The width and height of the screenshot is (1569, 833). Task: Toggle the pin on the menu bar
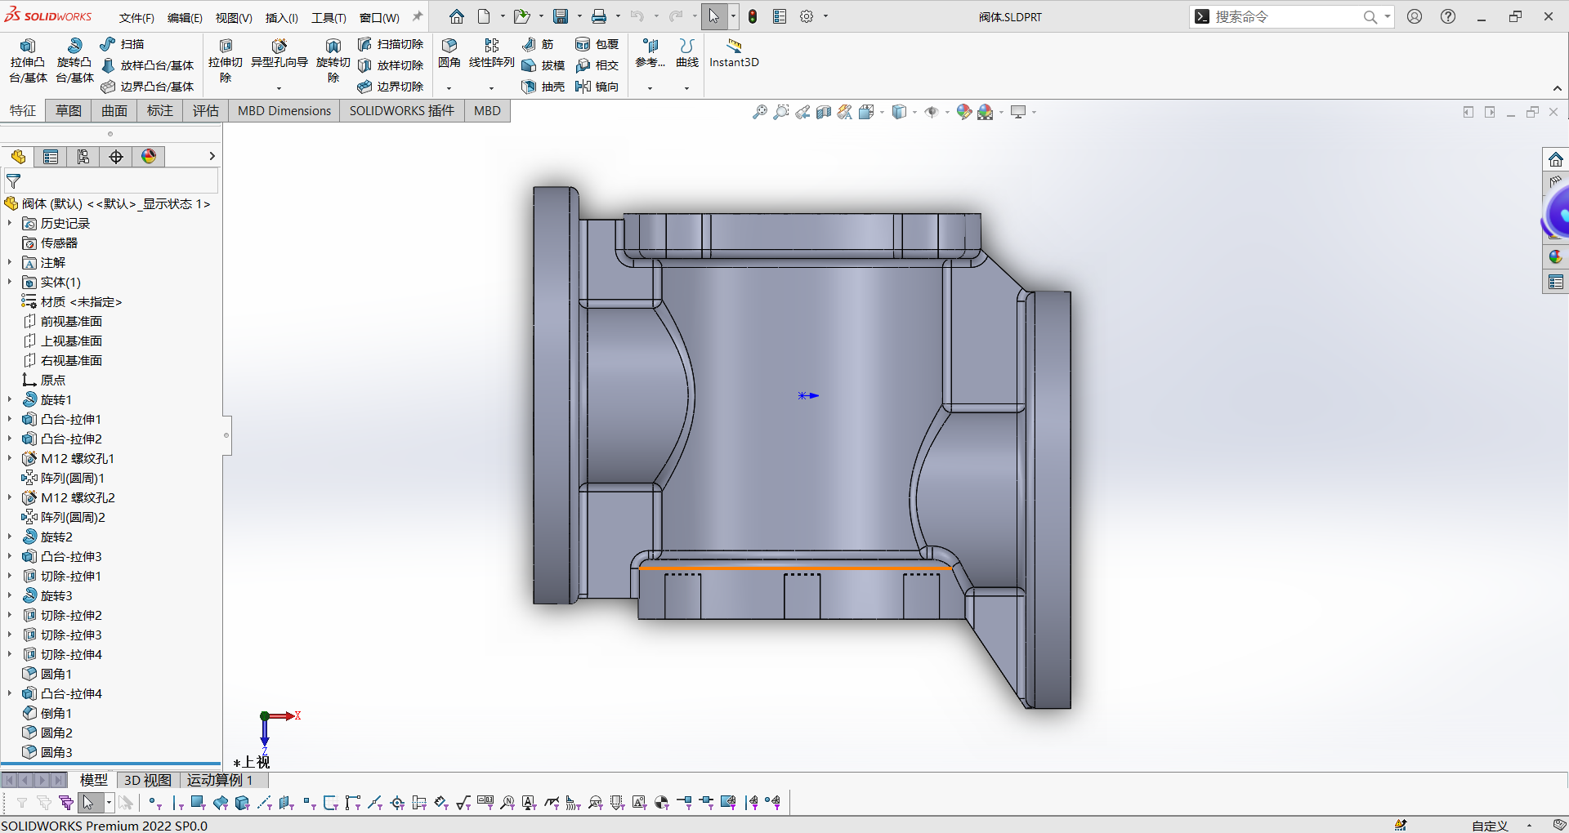point(418,16)
